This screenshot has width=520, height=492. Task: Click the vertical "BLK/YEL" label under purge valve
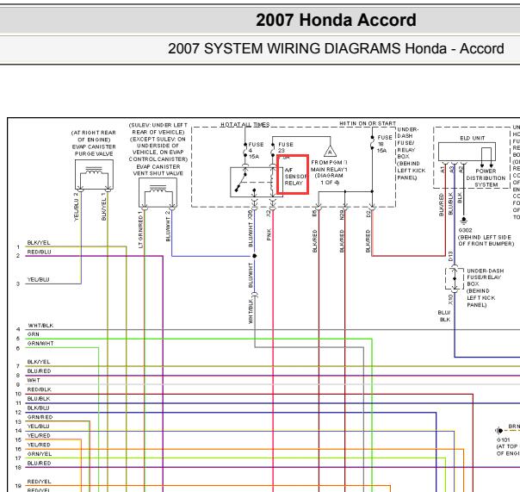[x=104, y=207]
